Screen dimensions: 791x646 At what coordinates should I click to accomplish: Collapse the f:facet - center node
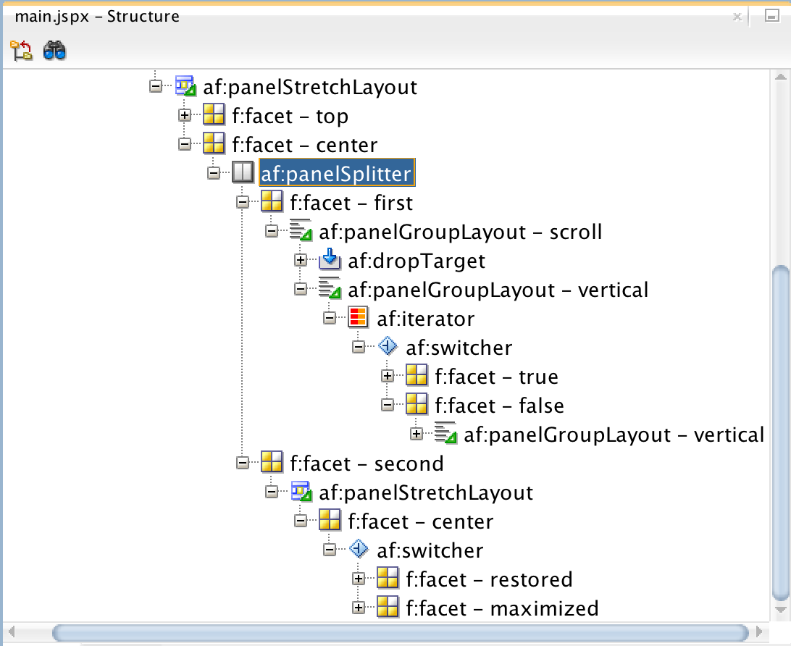click(185, 144)
